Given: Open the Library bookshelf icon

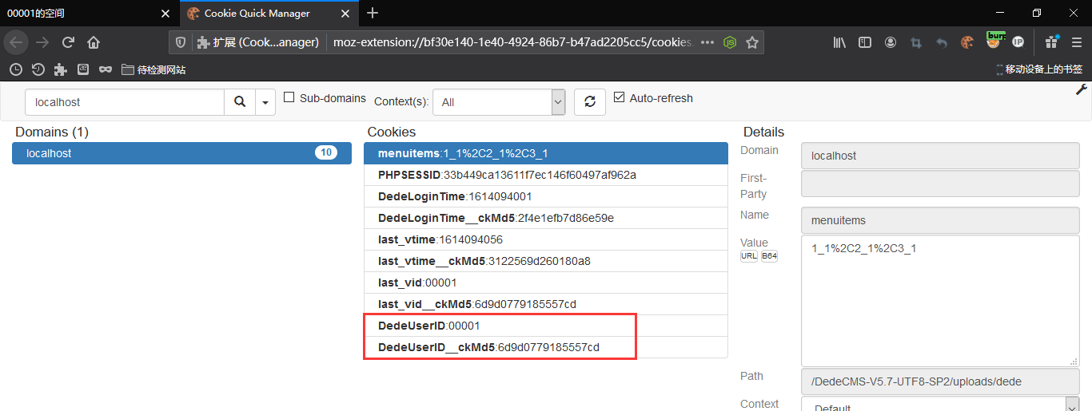Looking at the screenshot, I should pos(839,42).
